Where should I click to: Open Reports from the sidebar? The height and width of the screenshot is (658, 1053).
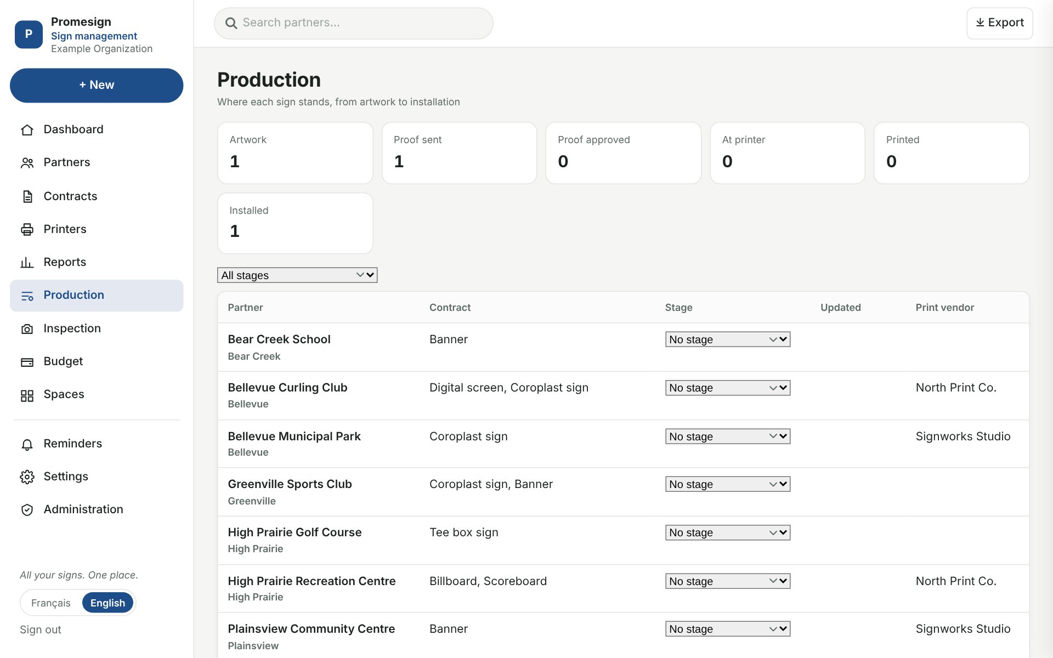(97, 262)
